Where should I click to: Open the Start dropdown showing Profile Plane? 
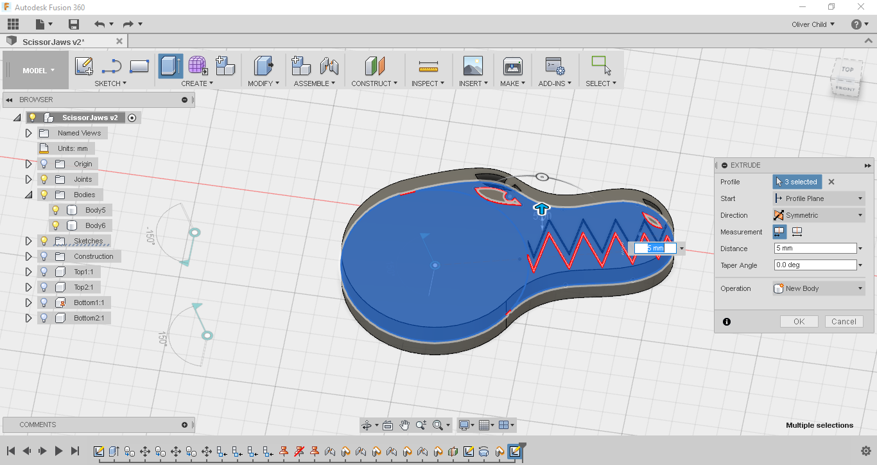[x=819, y=198]
